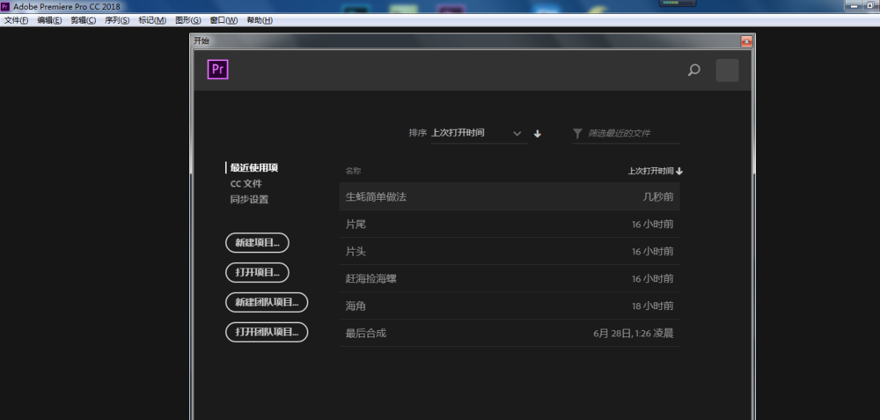Click the 新建团队项目... button
The height and width of the screenshot is (420, 880).
click(x=267, y=302)
